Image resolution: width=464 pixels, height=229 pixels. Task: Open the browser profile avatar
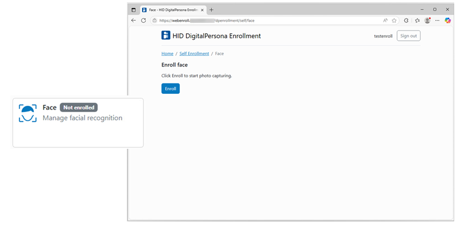(x=428, y=20)
